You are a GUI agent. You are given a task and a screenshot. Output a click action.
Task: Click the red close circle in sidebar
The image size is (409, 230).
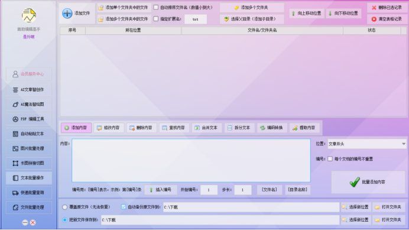tap(33, 222)
